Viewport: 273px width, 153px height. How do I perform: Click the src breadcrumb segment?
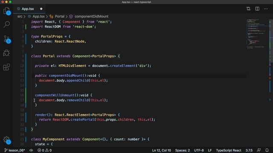(20, 16)
